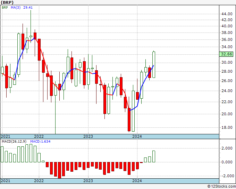Click the 18.00 price axis label
236x189 pixels.
[227, 127]
